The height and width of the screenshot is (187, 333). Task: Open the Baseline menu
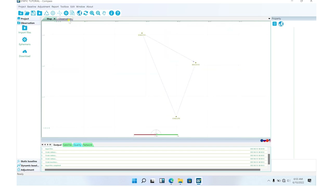click(32, 6)
